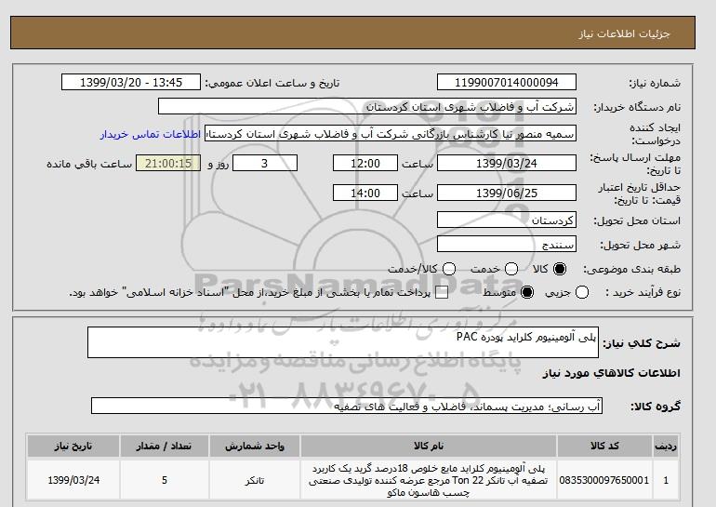Open the buyer contact information link
The width and height of the screenshot is (716, 507).
(151, 135)
